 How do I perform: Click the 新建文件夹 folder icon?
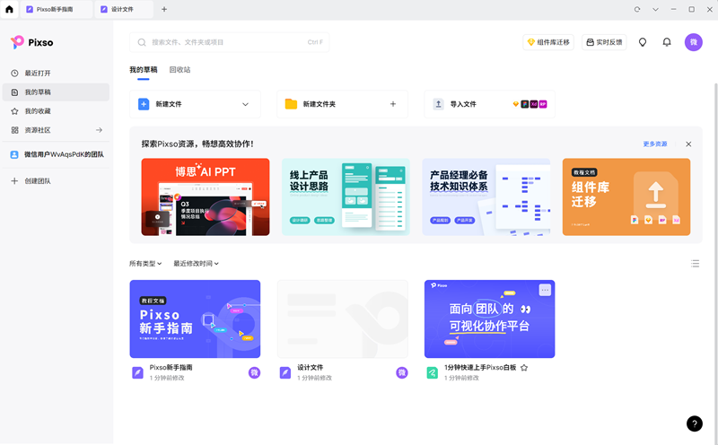[x=291, y=104]
